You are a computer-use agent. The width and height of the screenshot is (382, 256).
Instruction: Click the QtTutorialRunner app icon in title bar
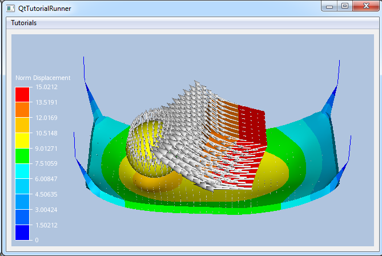coord(10,9)
